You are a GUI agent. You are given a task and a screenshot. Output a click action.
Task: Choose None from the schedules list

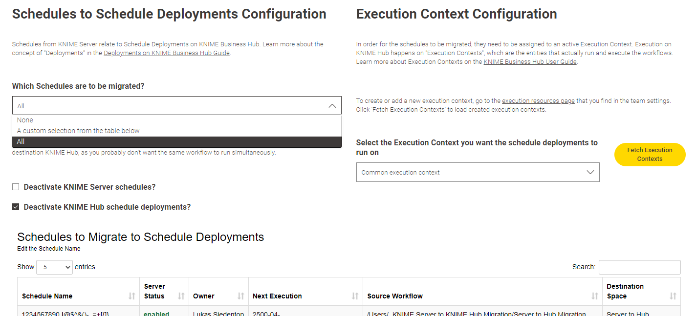[x=25, y=120]
